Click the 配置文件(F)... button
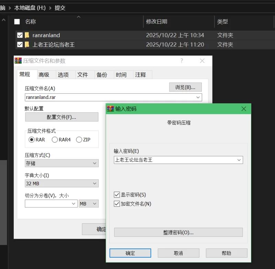This screenshot has width=275, height=269. pyautogui.click(x=62, y=117)
